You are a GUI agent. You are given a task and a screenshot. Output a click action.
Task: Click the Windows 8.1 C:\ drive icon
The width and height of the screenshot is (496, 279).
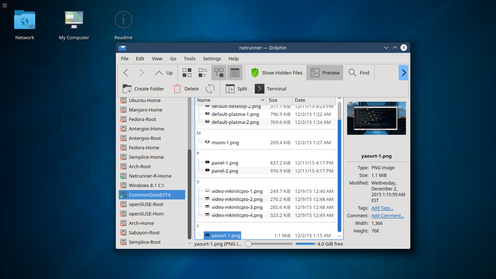tap(123, 185)
